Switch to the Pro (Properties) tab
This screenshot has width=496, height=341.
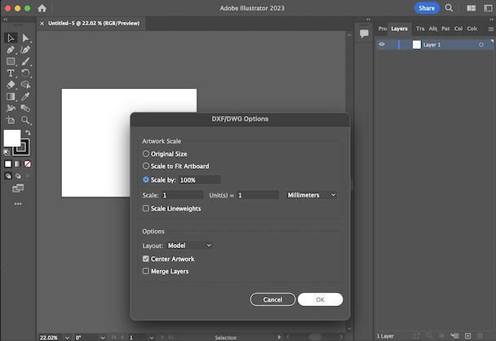tap(383, 29)
